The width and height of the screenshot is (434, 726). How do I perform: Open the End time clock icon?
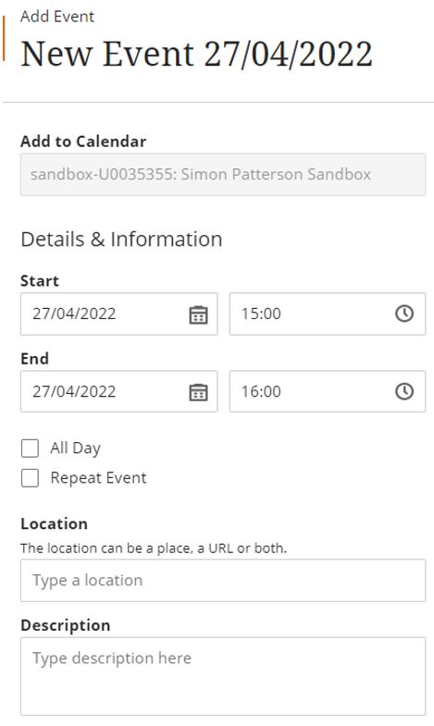(x=404, y=391)
